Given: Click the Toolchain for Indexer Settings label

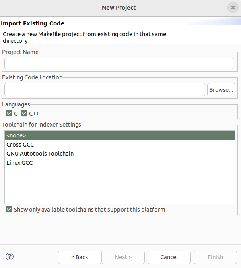Looking at the screenshot, I should [41, 125].
